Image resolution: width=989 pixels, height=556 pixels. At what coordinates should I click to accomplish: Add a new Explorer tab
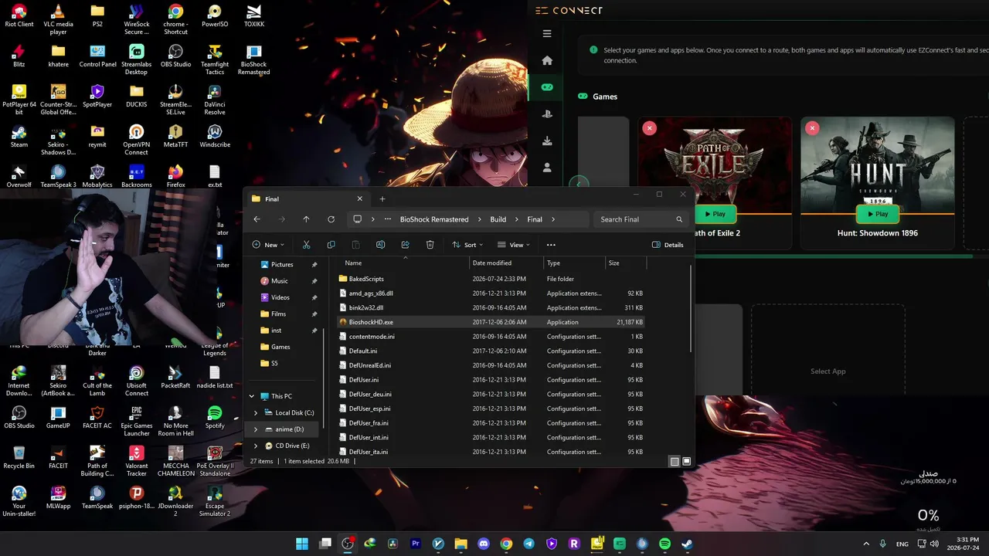coord(382,199)
